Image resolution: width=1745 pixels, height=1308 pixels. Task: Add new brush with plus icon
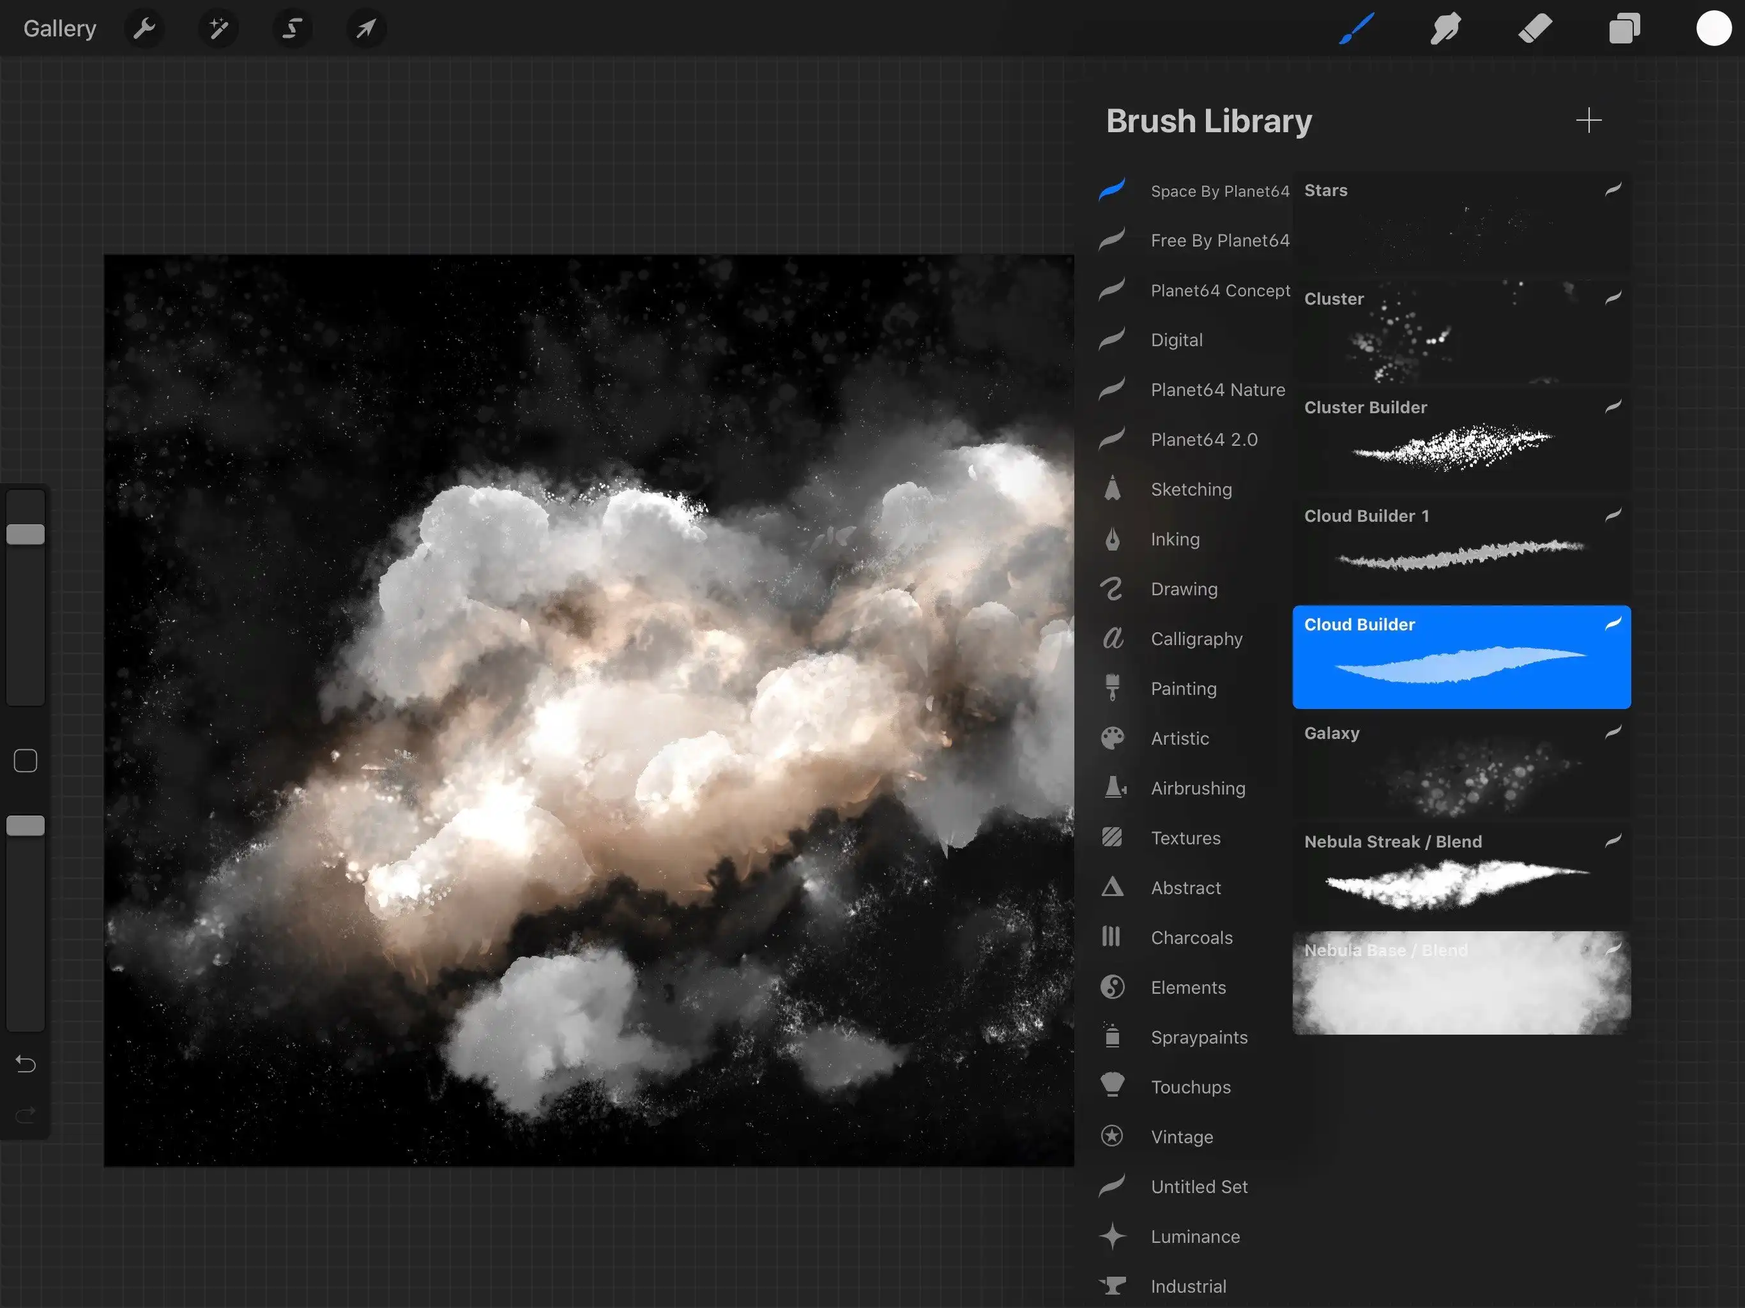pos(1588,121)
